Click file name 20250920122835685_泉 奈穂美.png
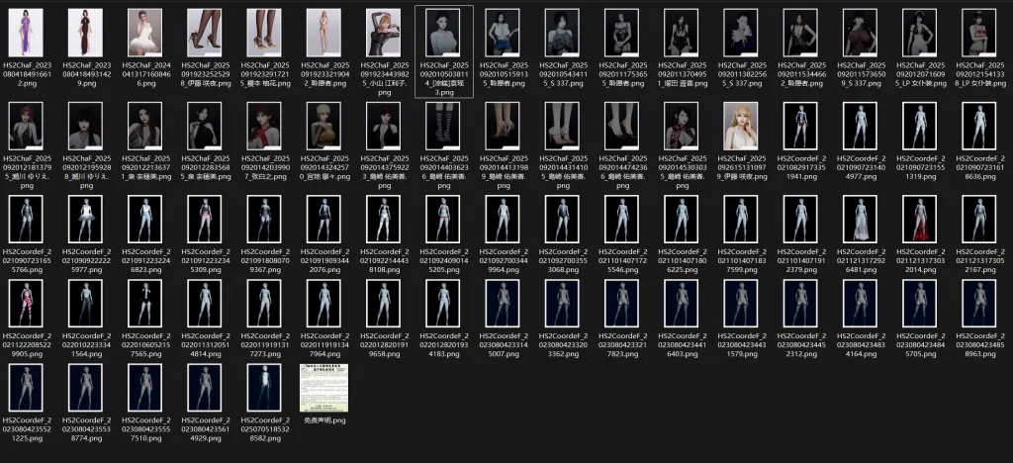This screenshot has height=463, width=1013. [205, 167]
